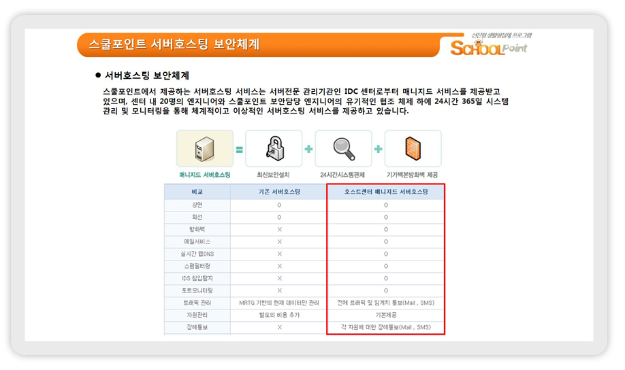This screenshot has height=370, width=625.
Task: Click the '기본제공' cell in highlighted column
Action: coord(385,315)
